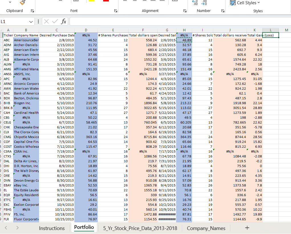
Task: Click the CSRA Inc. company name cell
Action: [26, 151]
